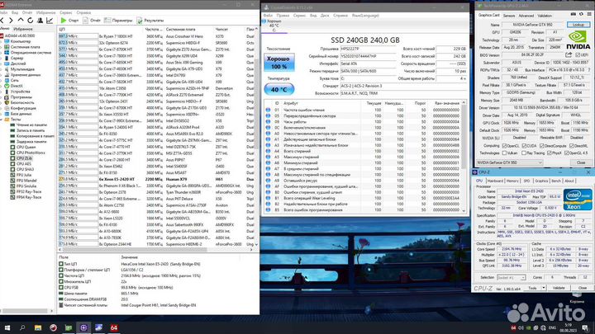Select 8x Ryzen 7 1800X HT row
The image size is (595, 334).
click(156, 36)
